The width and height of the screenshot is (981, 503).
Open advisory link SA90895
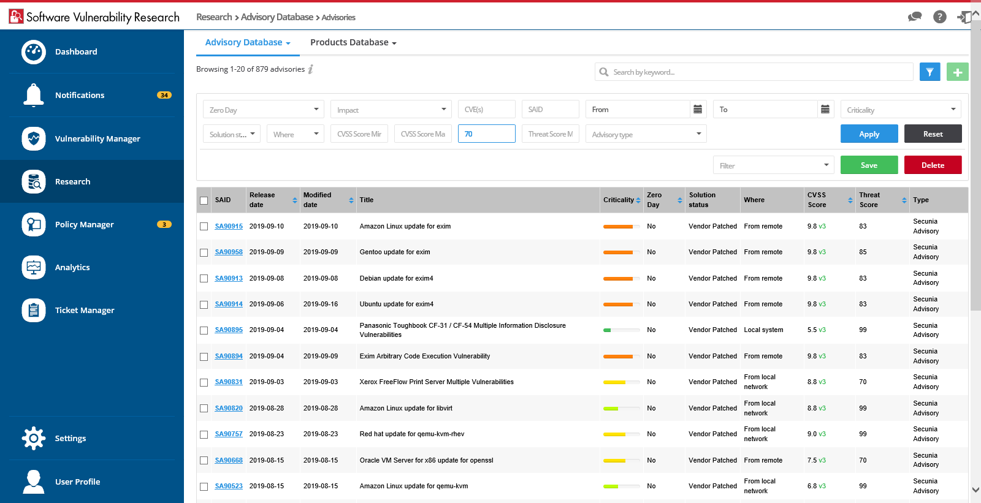coord(229,330)
